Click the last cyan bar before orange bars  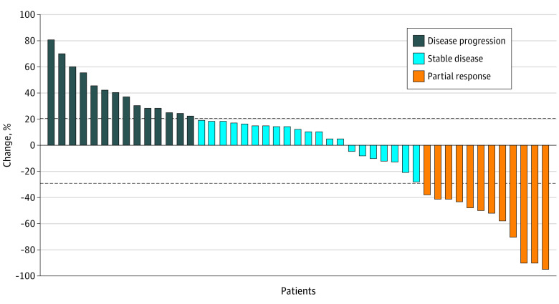point(416,163)
